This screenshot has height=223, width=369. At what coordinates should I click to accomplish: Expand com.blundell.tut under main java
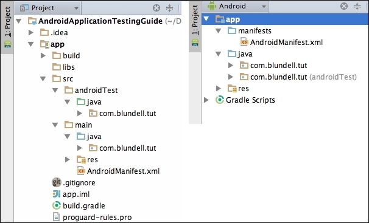coord(80,148)
